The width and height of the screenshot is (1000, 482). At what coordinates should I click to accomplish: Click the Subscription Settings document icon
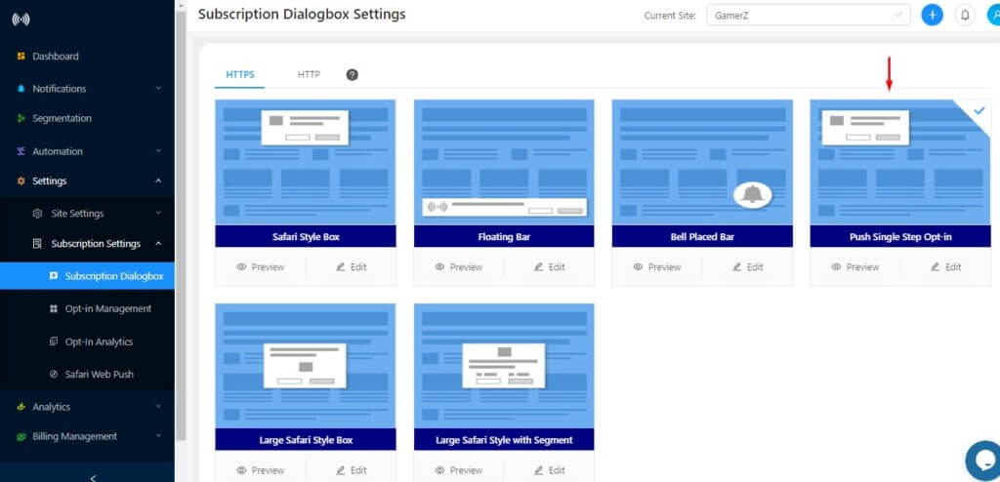point(37,244)
